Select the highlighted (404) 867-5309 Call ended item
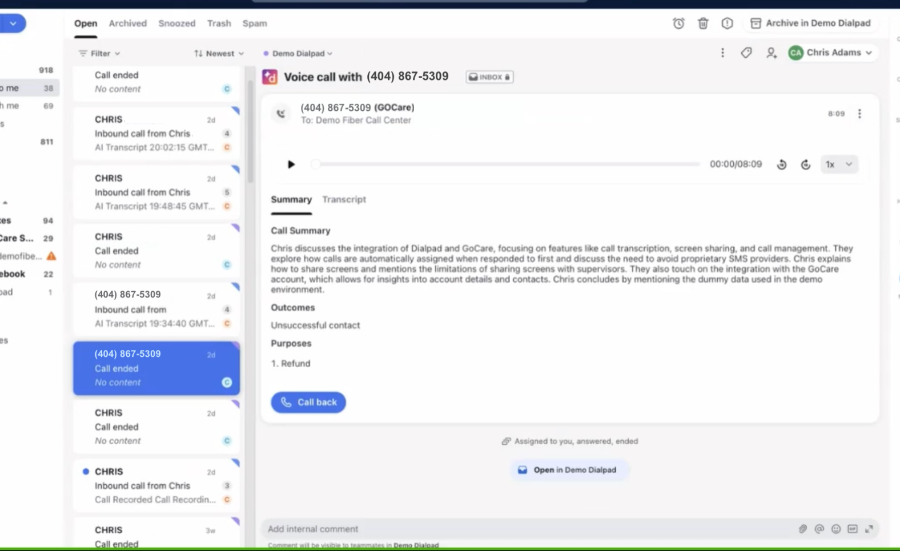Screen dimensions: 900x551 (x=156, y=368)
